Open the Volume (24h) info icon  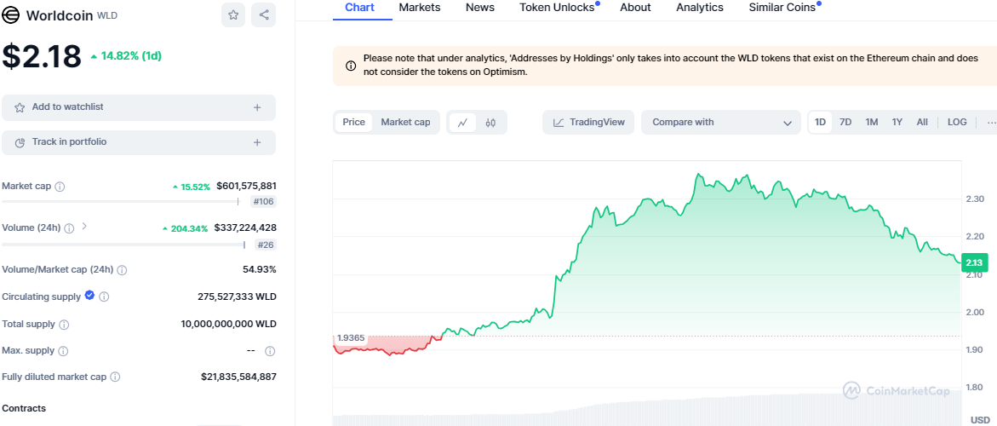coord(69,227)
